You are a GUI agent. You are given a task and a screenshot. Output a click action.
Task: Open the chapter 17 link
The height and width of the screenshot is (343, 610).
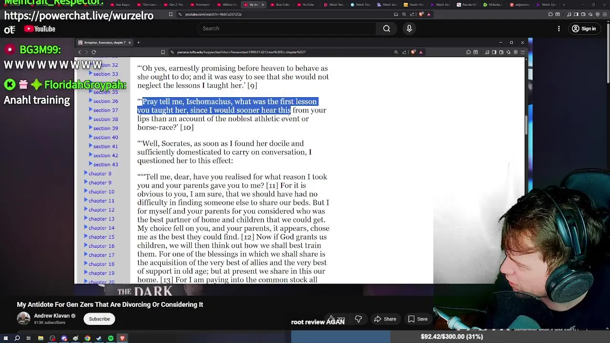pos(102,255)
